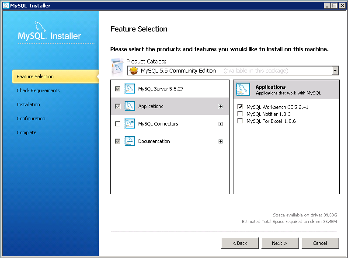Click the MySQL Connectors product icon
The width and height of the screenshot is (348, 258).
pos(129,124)
